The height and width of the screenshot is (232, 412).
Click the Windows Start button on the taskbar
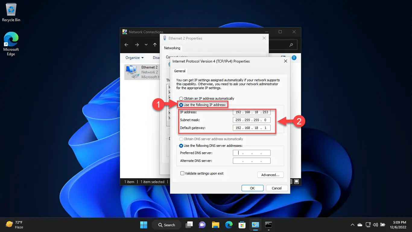click(x=144, y=225)
